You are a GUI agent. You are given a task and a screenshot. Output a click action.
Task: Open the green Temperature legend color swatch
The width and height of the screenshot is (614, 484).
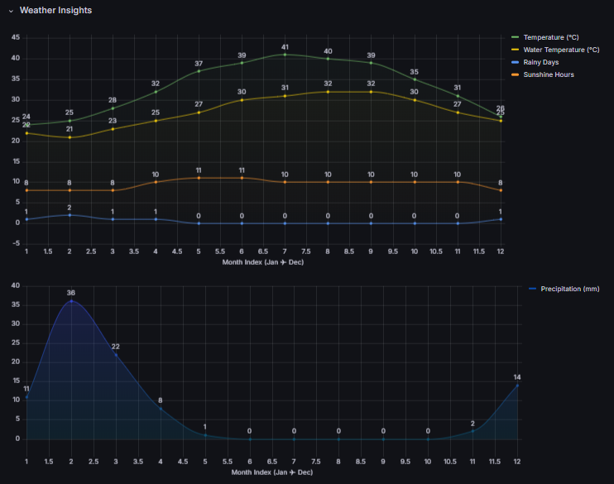pos(516,37)
